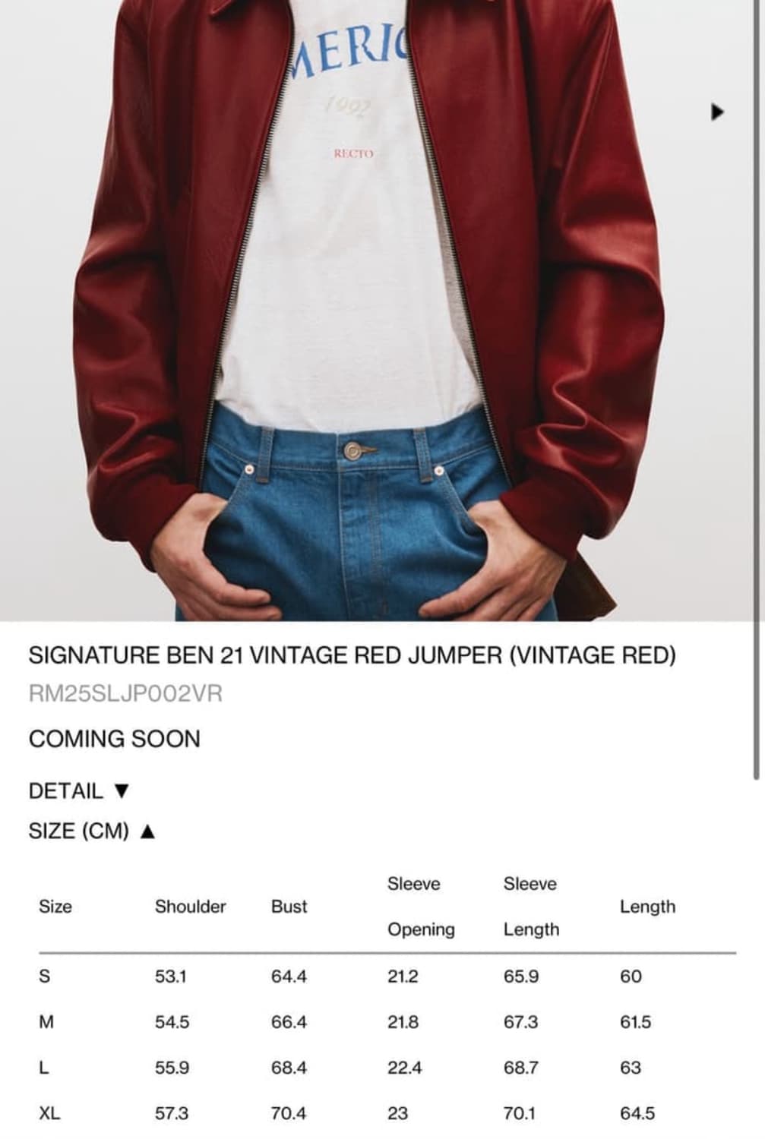
Task: Collapse the SIZE (CM) section
Action: (92, 831)
